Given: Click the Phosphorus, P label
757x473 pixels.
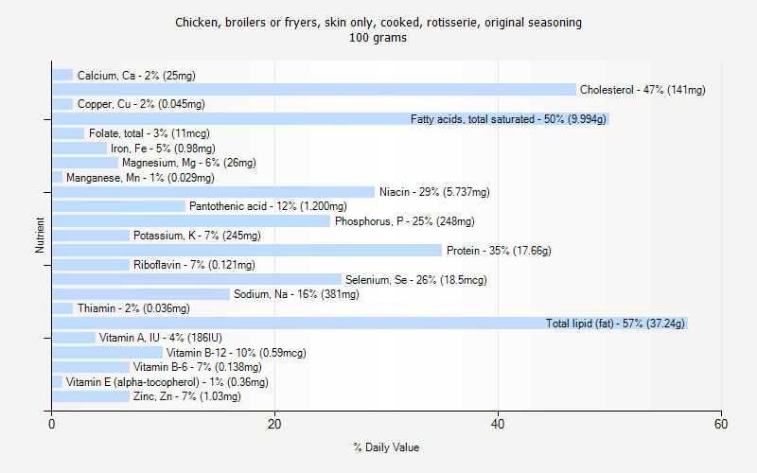Looking at the screenshot, I should pos(404,221).
